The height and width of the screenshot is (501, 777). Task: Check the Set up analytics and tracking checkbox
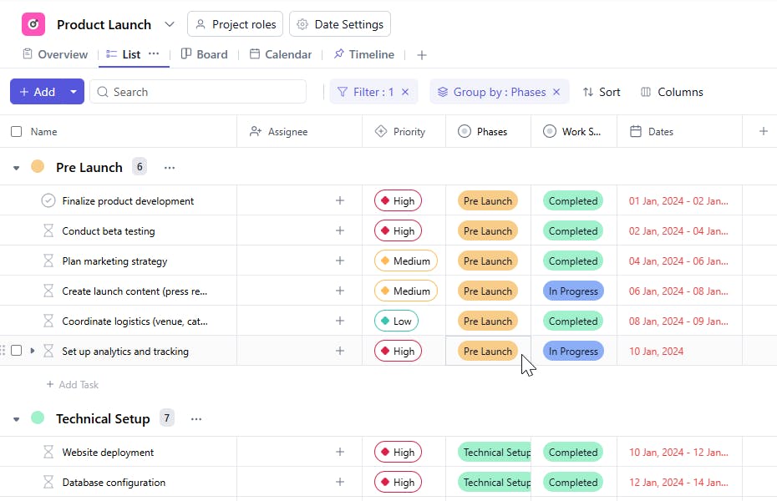tap(17, 352)
